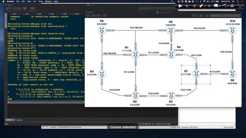Switch to the vIOS2 terminal tab
The width and height of the screenshot is (246, 138).
tap(26, 14)
